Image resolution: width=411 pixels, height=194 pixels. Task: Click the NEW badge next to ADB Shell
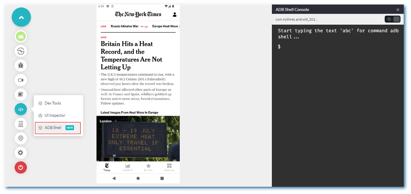point(70,128)
